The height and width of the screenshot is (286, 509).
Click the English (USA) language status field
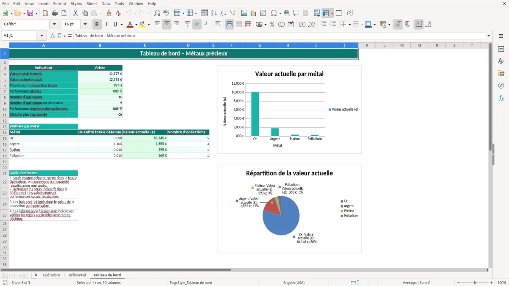pyautogui.click(x=294, y=283)
